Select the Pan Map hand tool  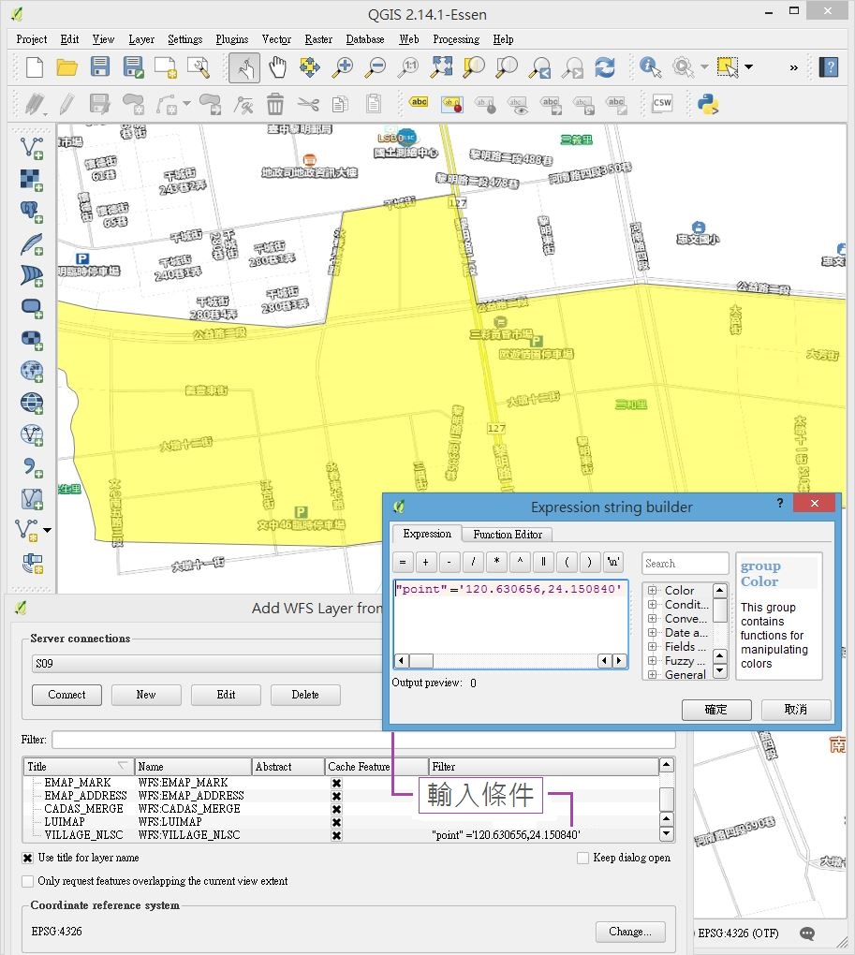[277, 67]
